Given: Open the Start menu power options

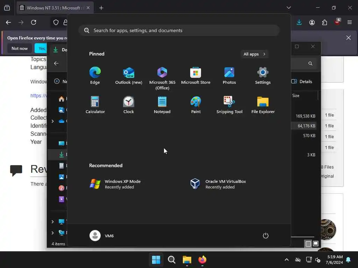Looking at the screenshot, I should pos(266,236).
